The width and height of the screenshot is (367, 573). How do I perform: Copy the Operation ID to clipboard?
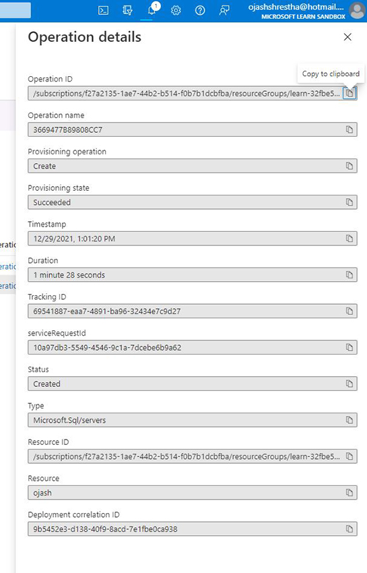(349, 94)
